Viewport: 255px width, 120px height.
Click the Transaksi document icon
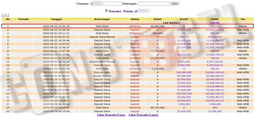(106, 11)
